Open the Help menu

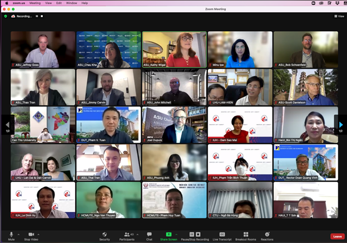(x=85, y=3)
